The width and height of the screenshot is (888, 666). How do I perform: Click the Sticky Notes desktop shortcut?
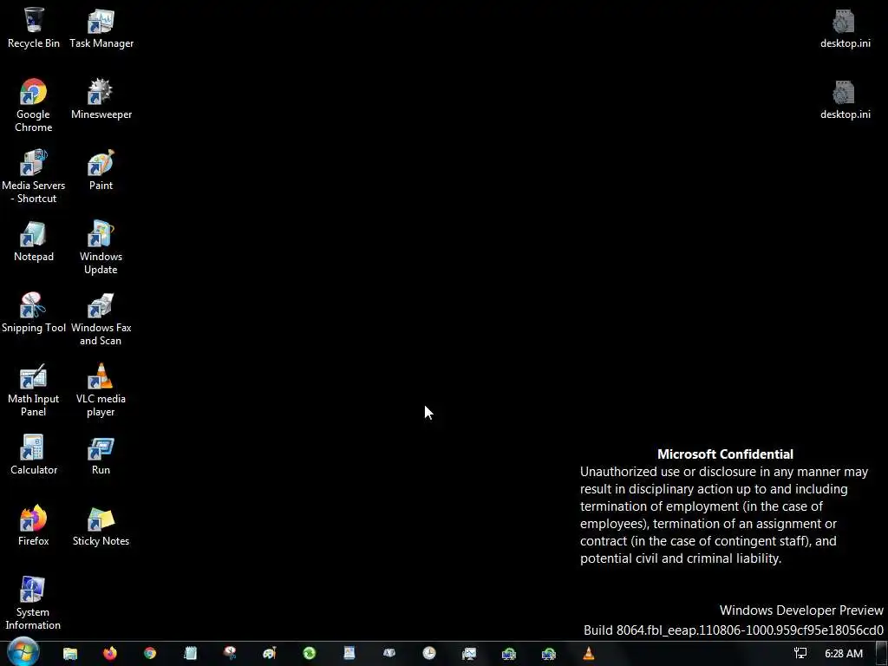pyautogui.click(x=101, y=526)
